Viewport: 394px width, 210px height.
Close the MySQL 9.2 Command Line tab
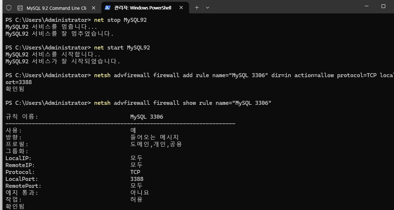(93, 8)
